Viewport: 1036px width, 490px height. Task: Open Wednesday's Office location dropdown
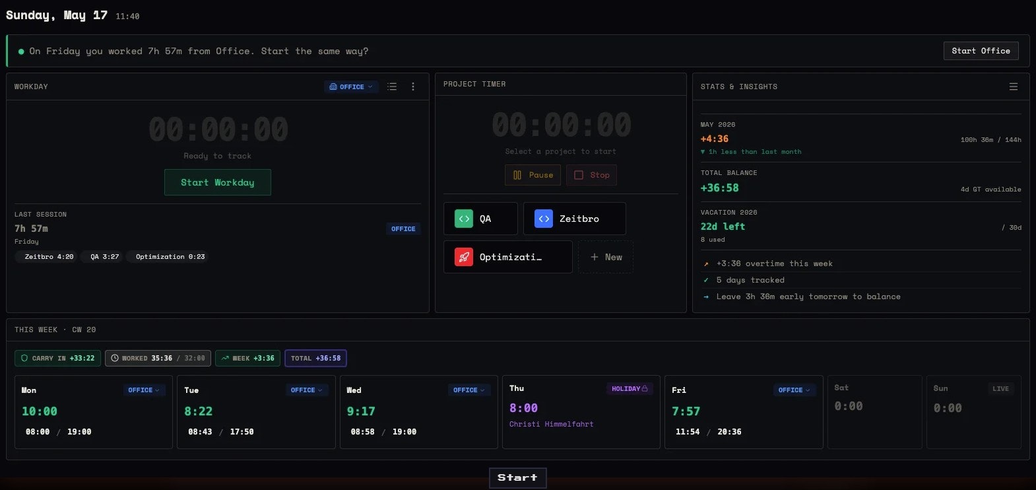click(469, 390)
